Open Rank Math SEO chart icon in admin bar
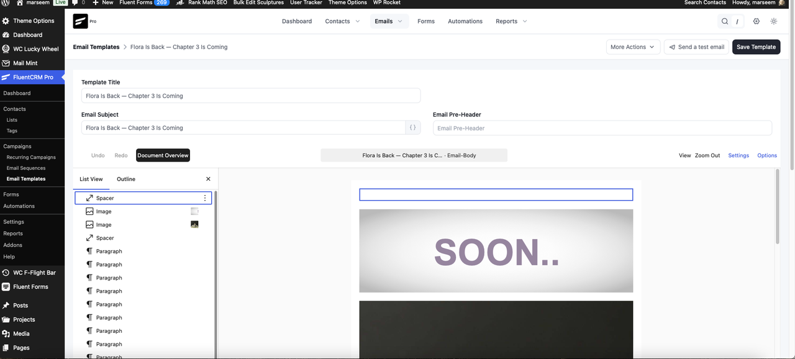This screenshot has height=359, width=795. (x=179, y=2)
